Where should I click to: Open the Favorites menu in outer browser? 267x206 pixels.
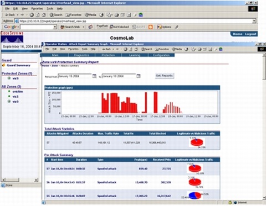[x=37, y=8]
